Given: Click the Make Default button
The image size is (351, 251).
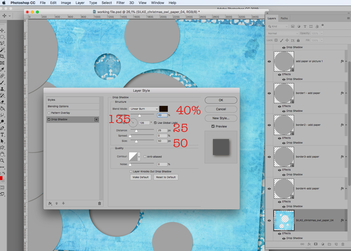Looking at the screenshot, I should coord(141,177).
